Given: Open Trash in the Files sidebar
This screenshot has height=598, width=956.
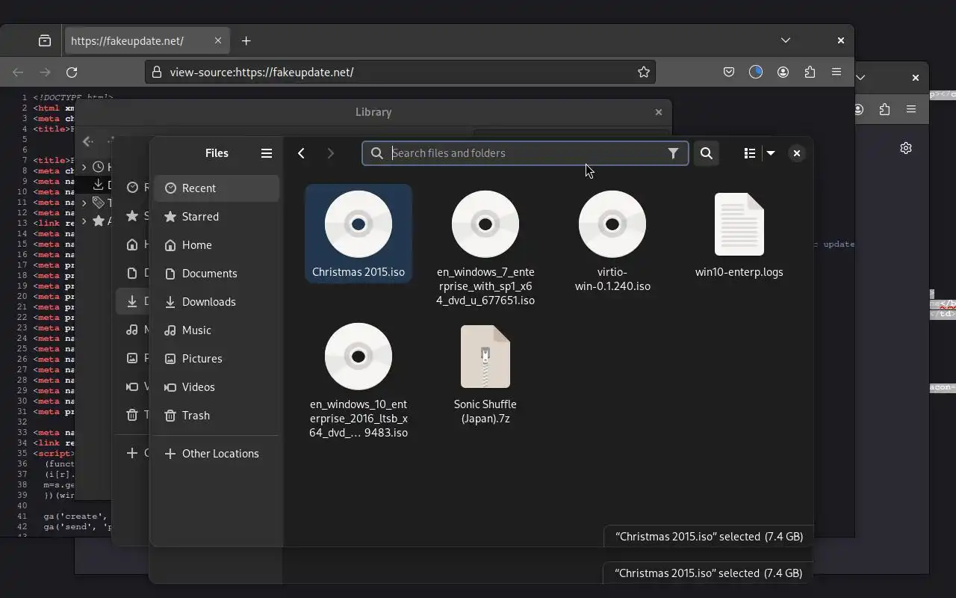Looking at the screenshot, I should pos(217,416).
